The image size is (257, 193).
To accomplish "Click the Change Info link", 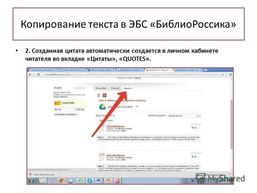I will [x=80, y=88].
